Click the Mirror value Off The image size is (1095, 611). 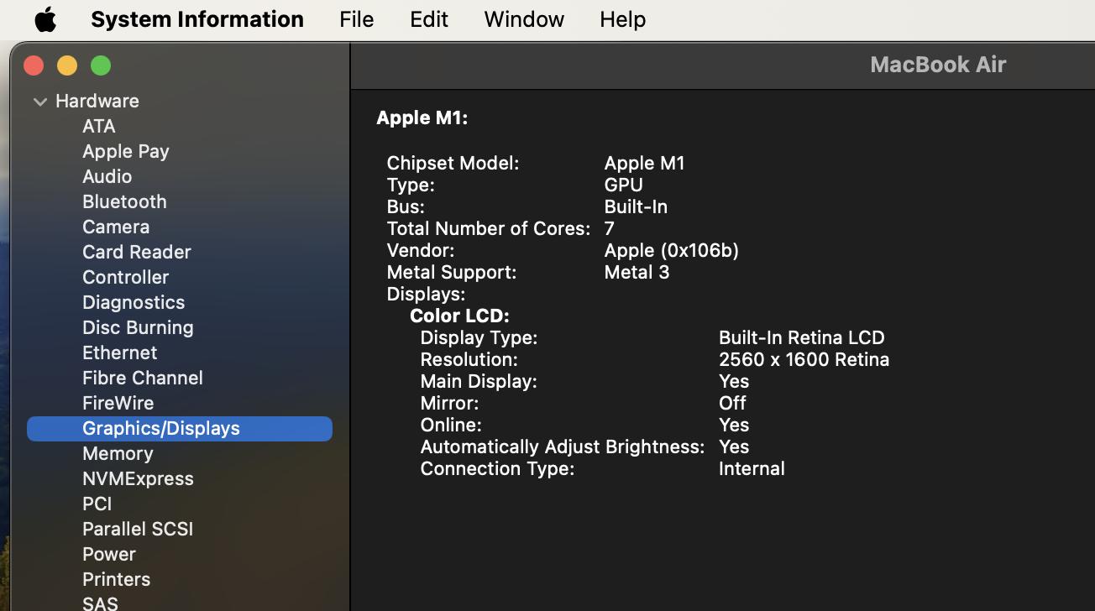point(732,403)
